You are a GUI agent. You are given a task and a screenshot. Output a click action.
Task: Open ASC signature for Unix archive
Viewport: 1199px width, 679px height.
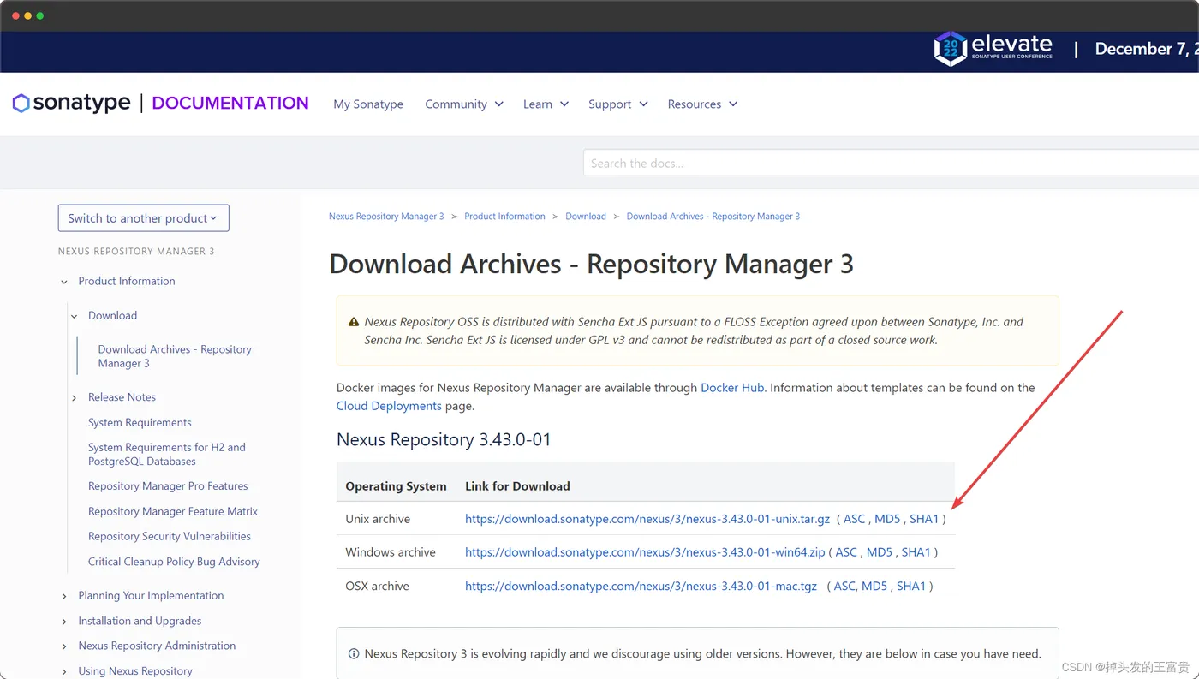[855, 519]
